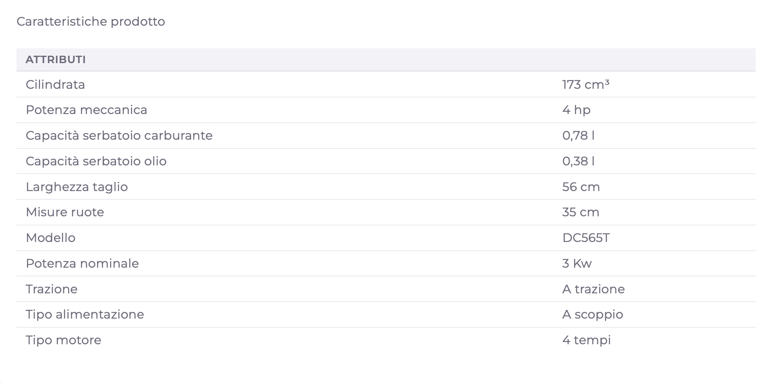Select the 4 tempi value

pyautogui.click(x=587, y=340)
